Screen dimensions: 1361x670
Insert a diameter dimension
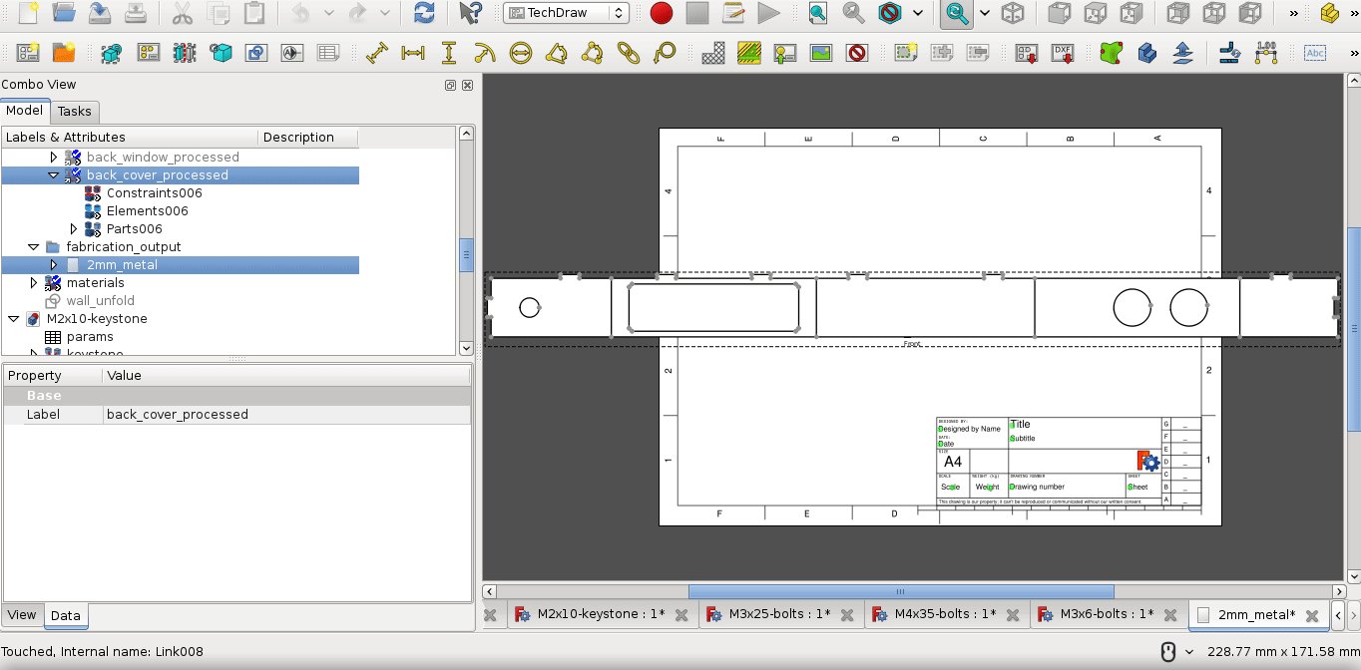coord(520,53)
